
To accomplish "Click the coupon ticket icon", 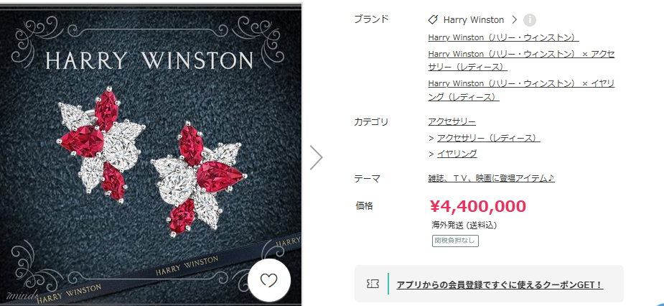I will pos(373,284).
